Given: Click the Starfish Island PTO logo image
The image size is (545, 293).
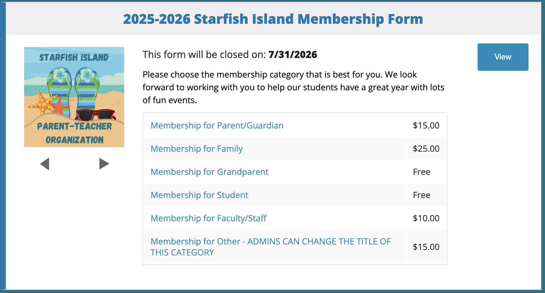Looking at the screenshot, I should tap(74, 97).
